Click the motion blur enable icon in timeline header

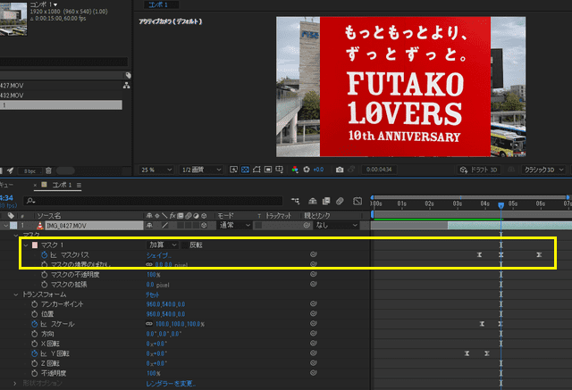(340, 201)
